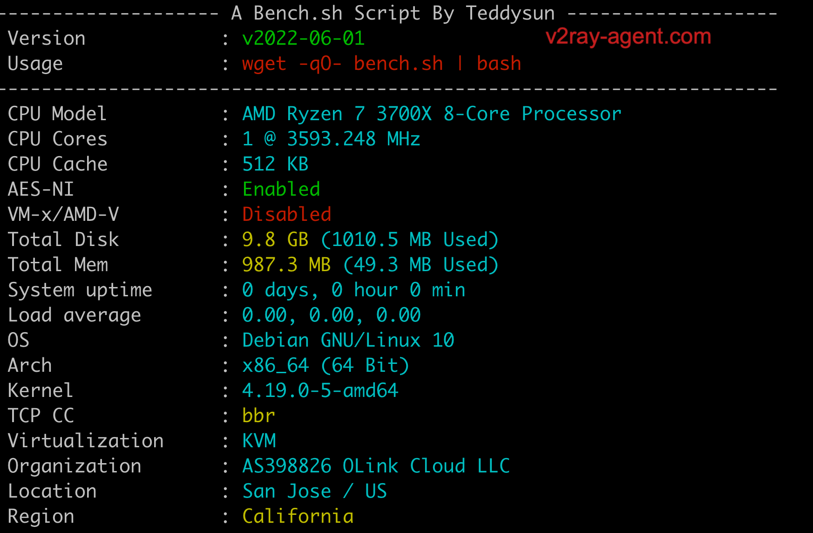Click the CPU cores value '1 @ 3593.248 MHz'
Screen dimensions: 813x533
(331, 139)
